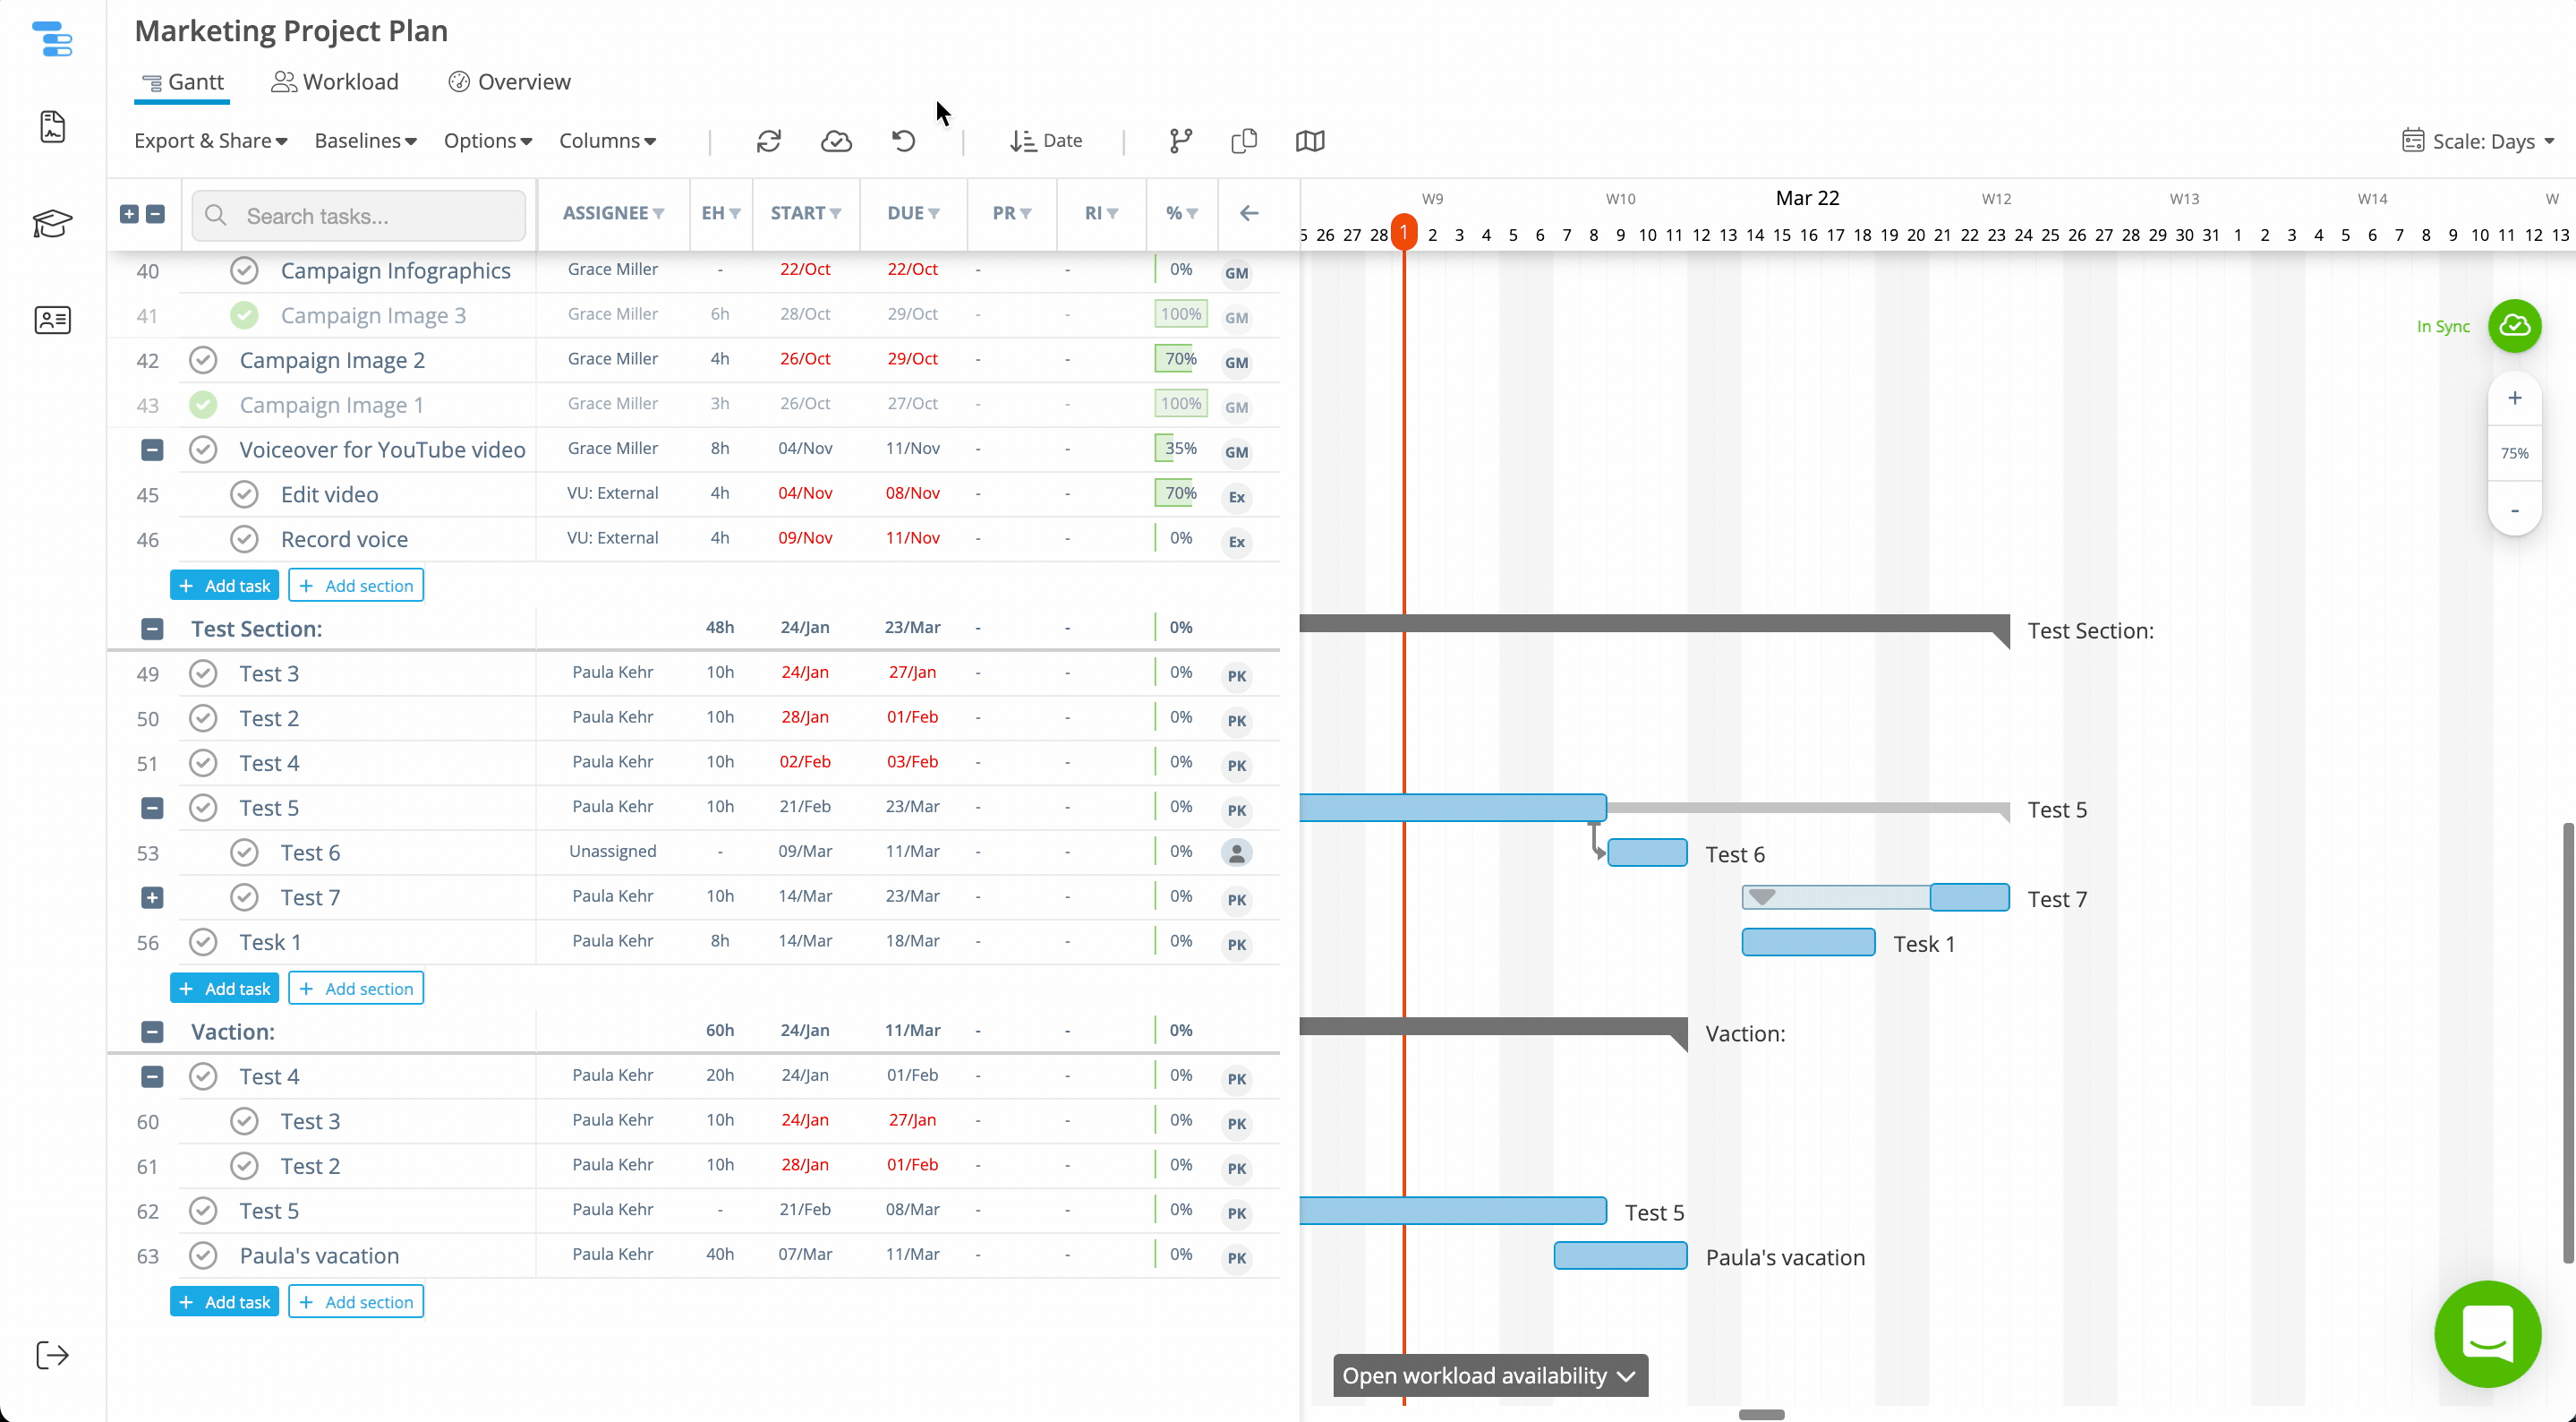Mark the Record voice task checkbox complete

(244, 538)
